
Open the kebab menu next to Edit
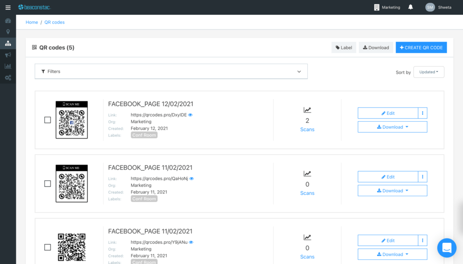(x=422, y=113)
